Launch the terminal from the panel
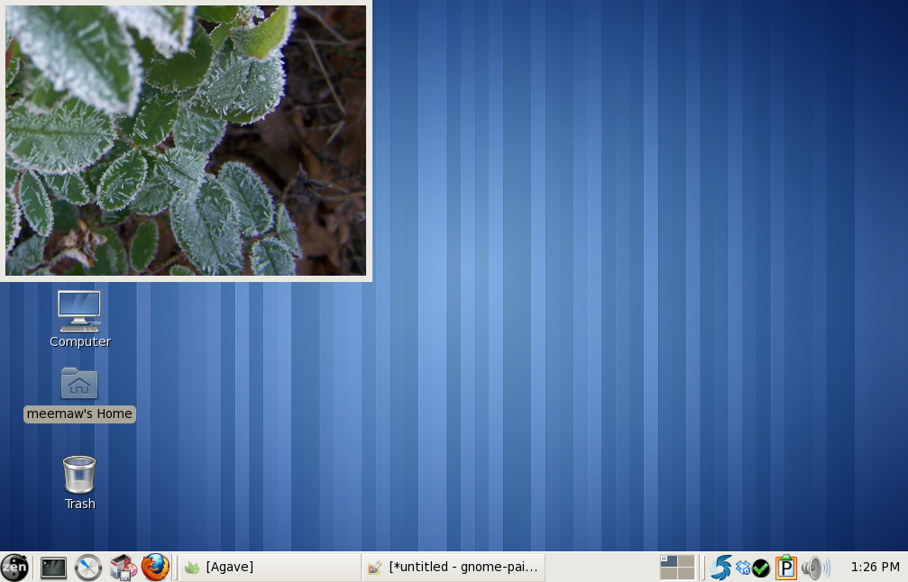This screenshot has width=908, height=582. click(53, 568)
